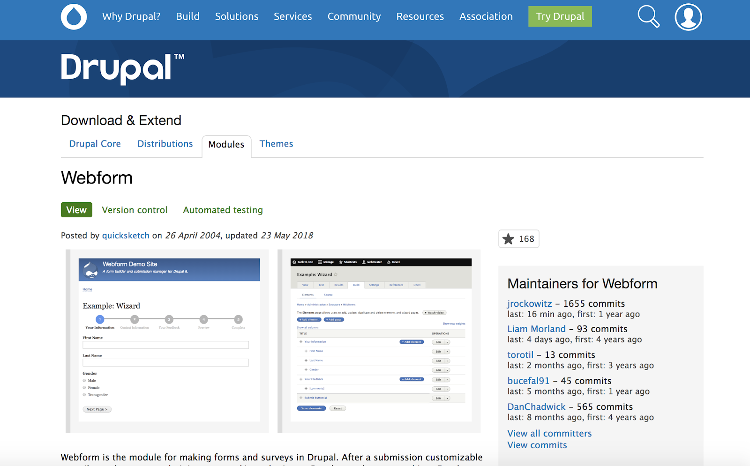The image size is (750, 466).
Task: Open the user account menu
Action: tap(688, 16)
